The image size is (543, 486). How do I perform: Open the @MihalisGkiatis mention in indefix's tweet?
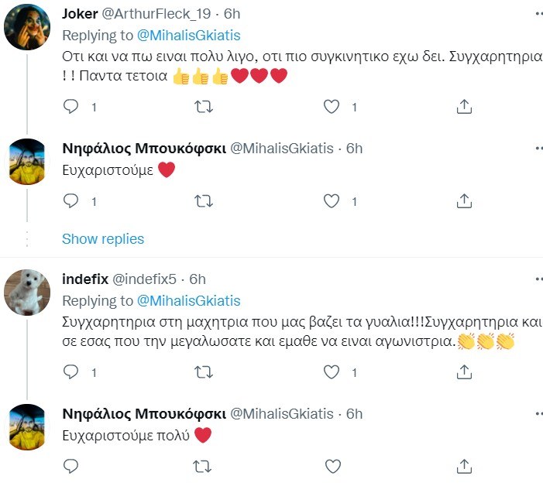point(188,301)
